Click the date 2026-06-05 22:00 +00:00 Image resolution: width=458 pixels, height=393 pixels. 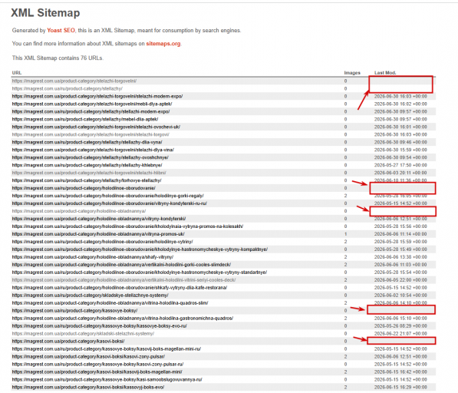pos(400,280)
